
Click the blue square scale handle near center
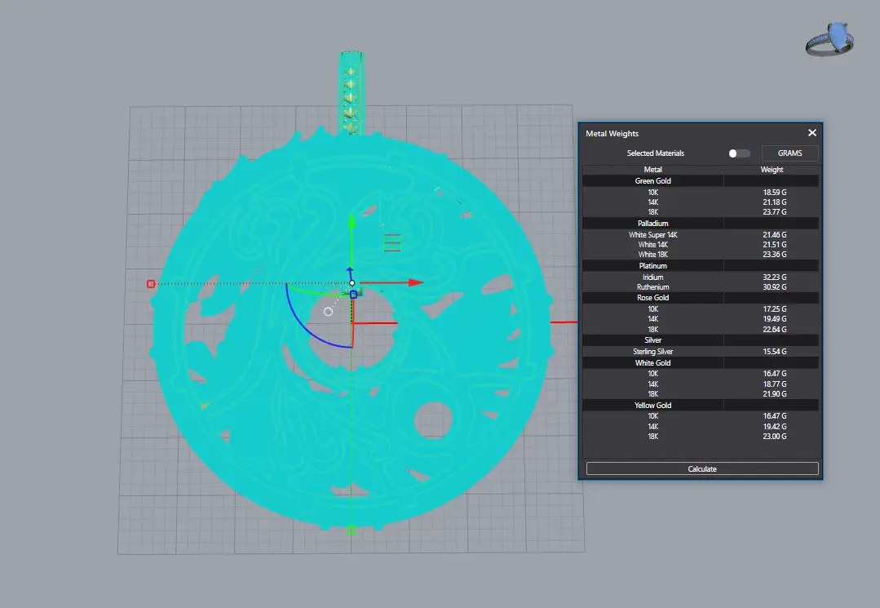click(x=354, y=295)
